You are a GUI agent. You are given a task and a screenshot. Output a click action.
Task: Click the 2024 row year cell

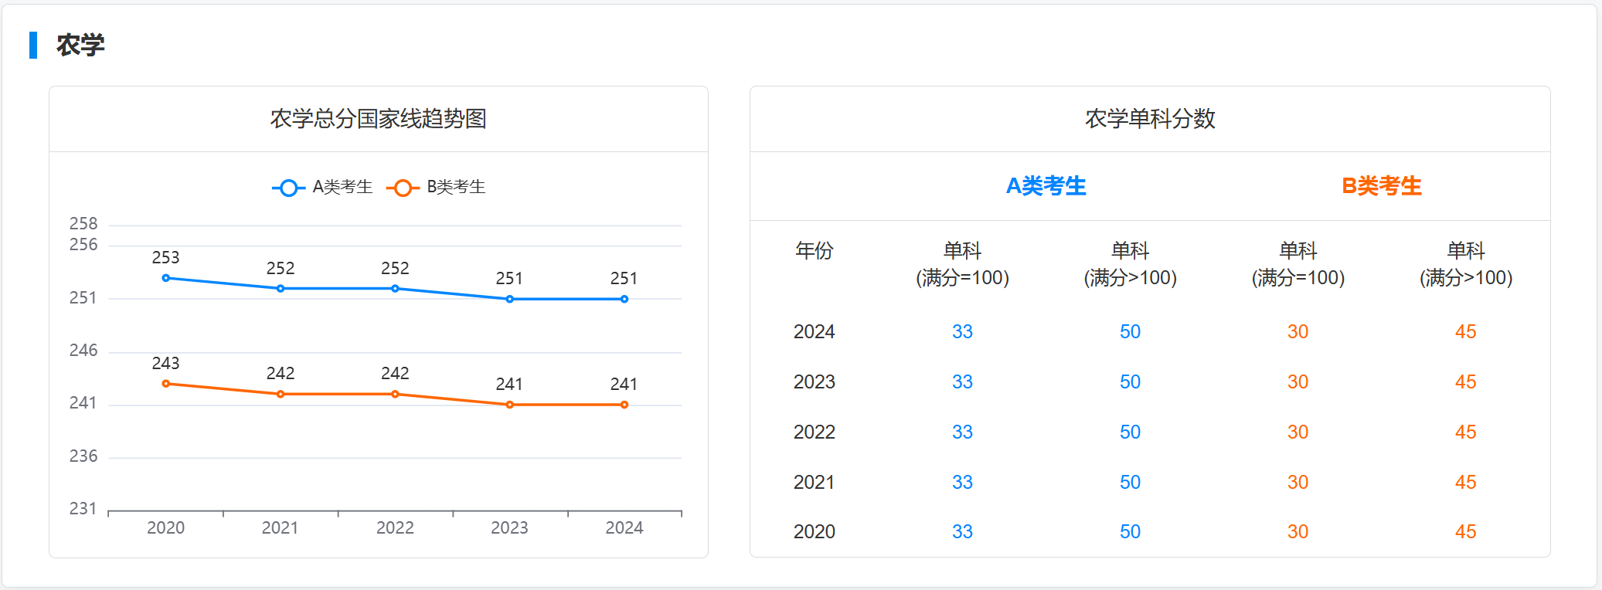click(x=814, y=332)
